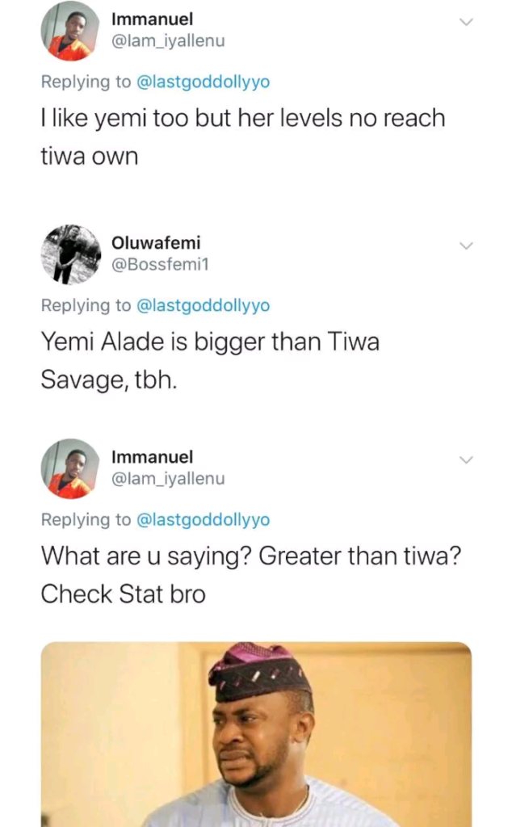Click Immanuel's name on the topmost tweet
This screenshot has height=827, width=512.
point(152,19)
